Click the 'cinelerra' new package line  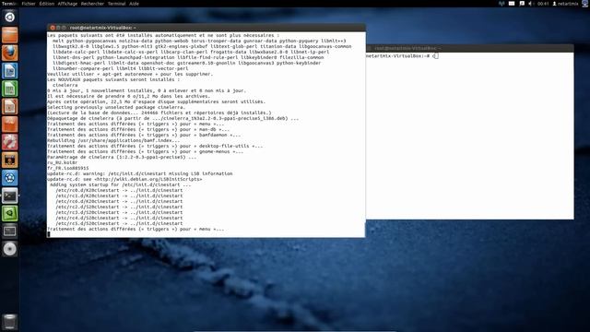65,85
